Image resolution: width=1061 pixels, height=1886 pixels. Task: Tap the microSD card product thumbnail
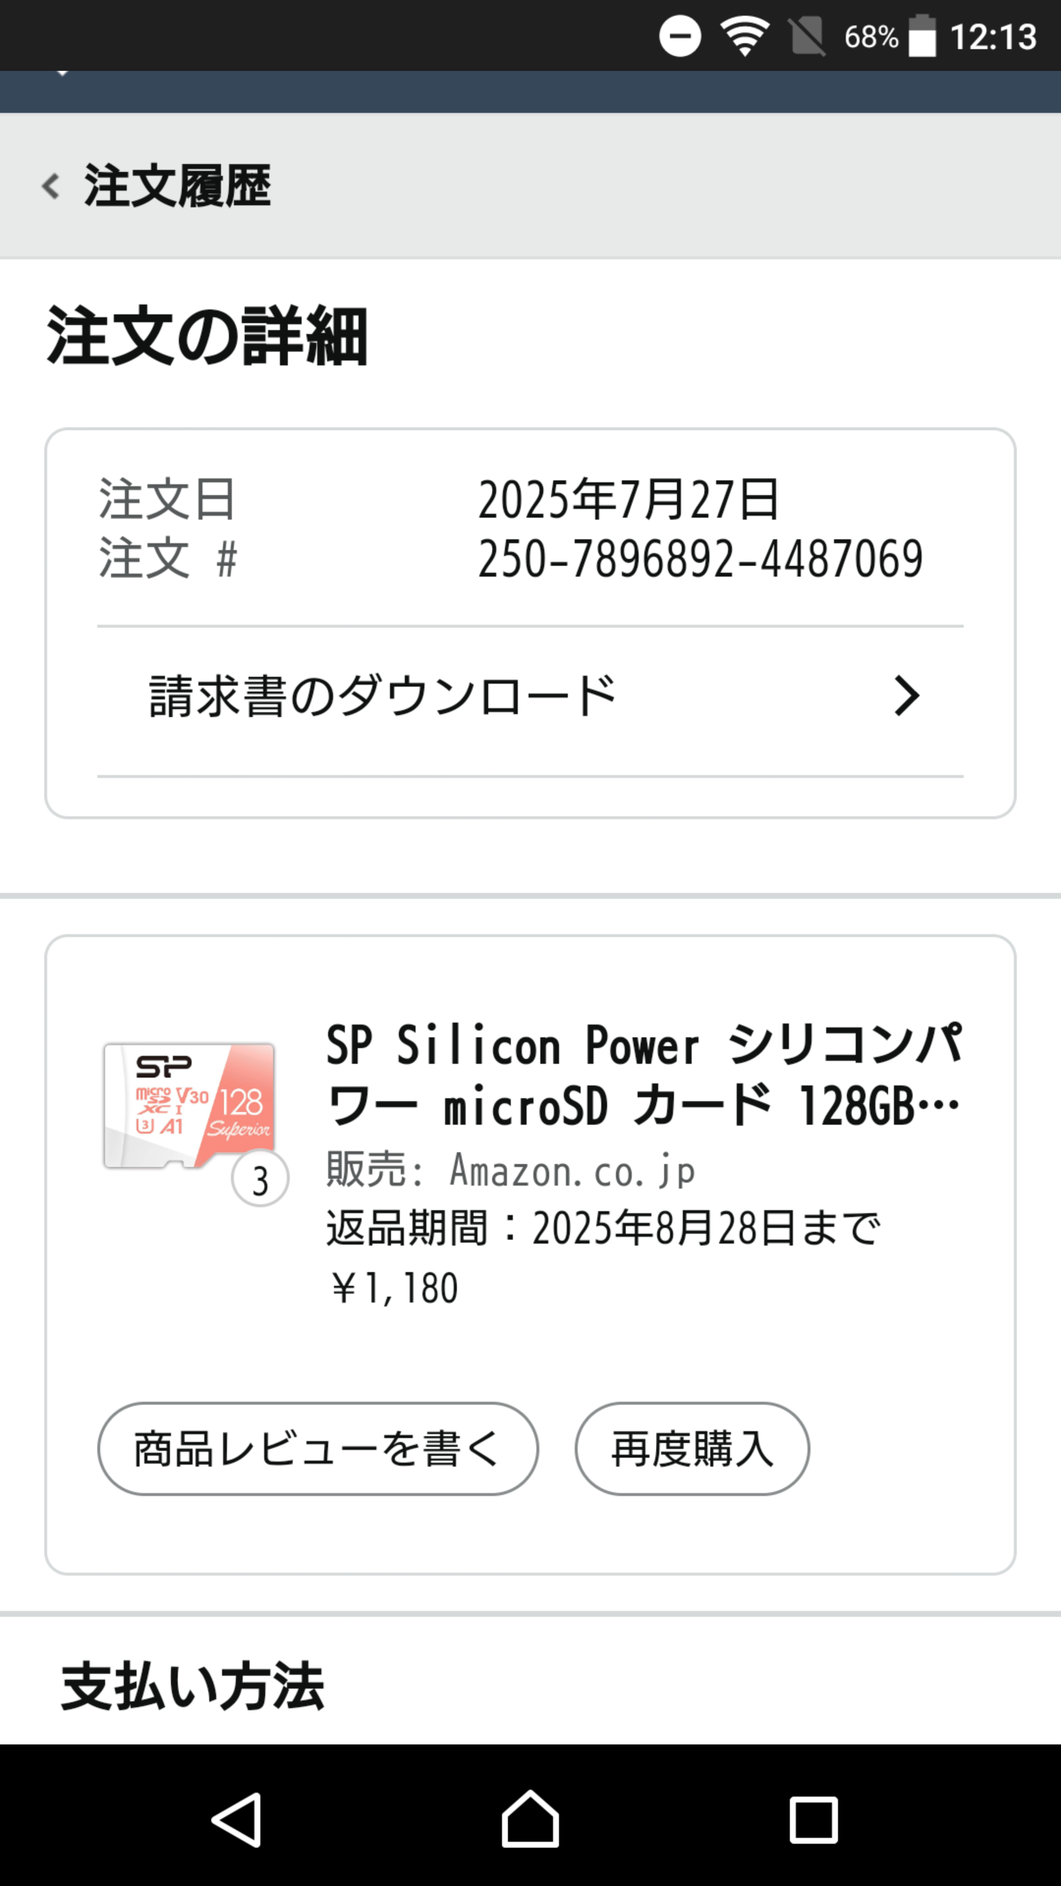click(x=189, y=1106)
